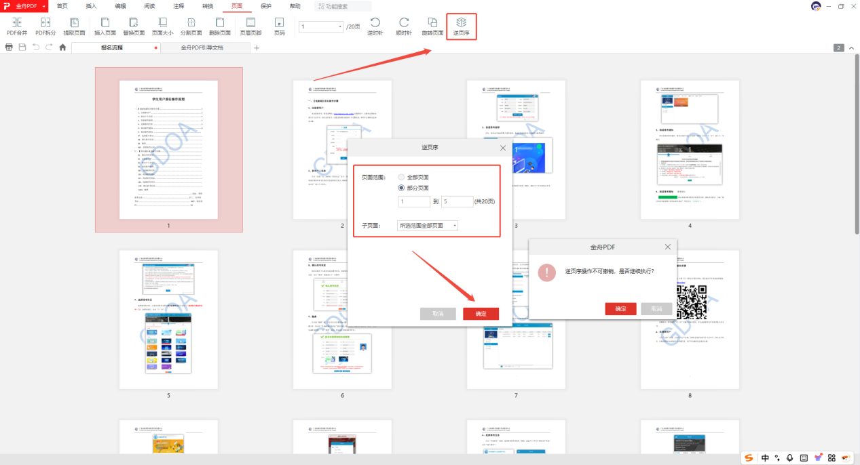Screen dimensions: 860x465
Task: Open the PDF拆分 split tool
Action: click(x=46, y=26)
